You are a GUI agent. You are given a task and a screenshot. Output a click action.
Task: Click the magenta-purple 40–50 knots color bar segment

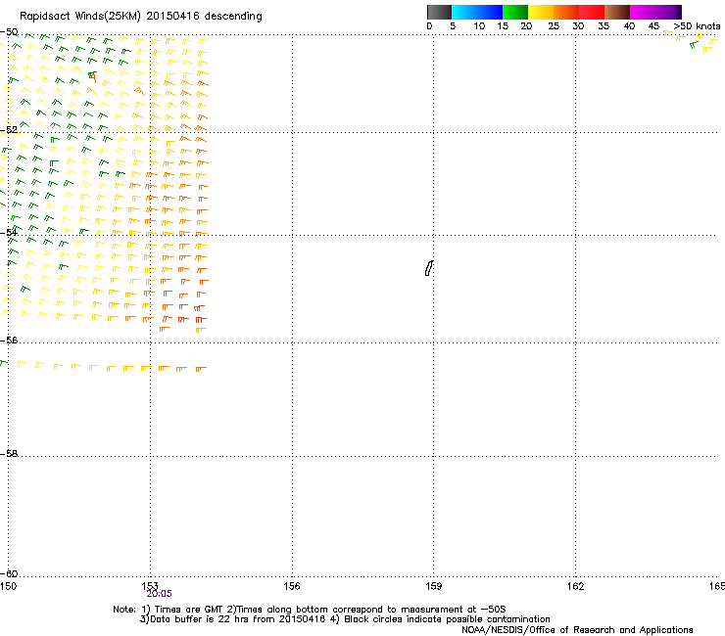(x=655, y=12)
